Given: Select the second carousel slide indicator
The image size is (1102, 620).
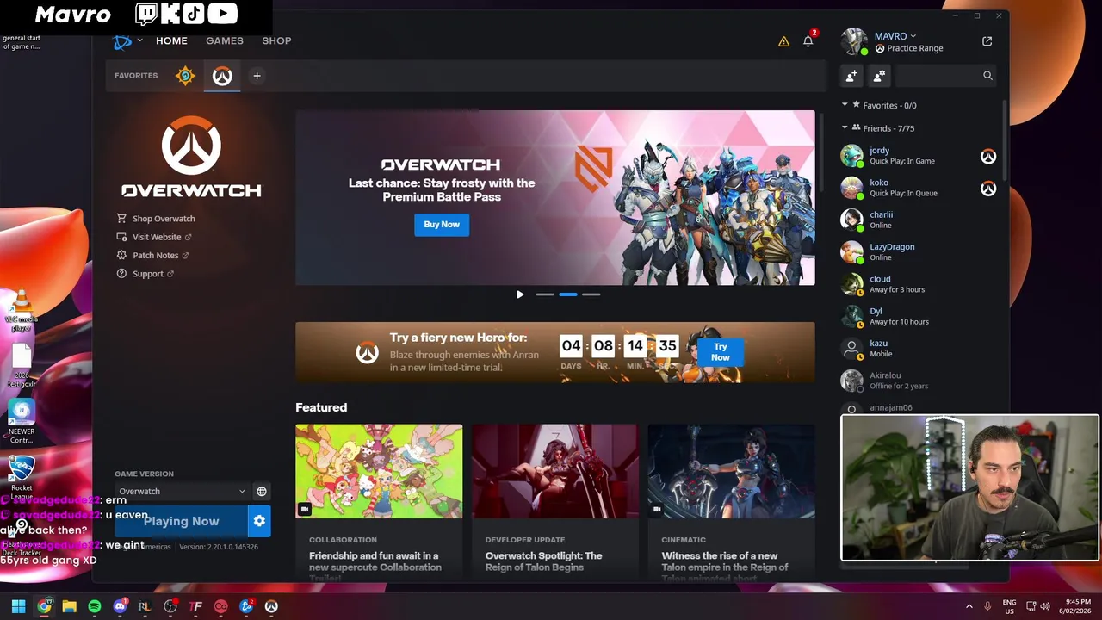Looking at the screenshot, I should [x=568, y=294].
